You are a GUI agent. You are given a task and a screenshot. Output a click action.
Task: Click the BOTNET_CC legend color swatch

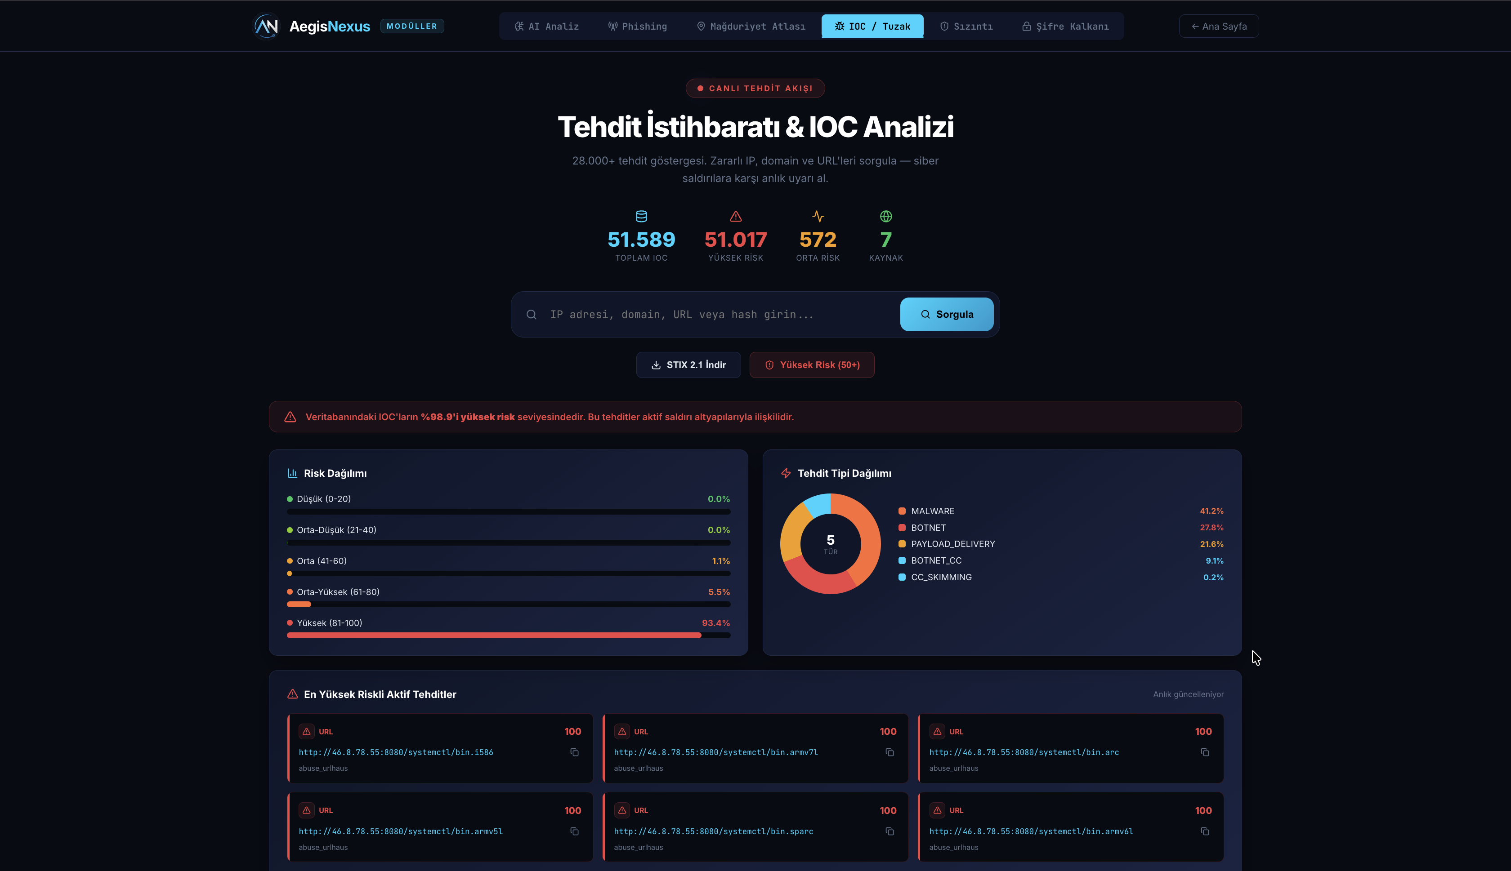(x=902, y=560)
